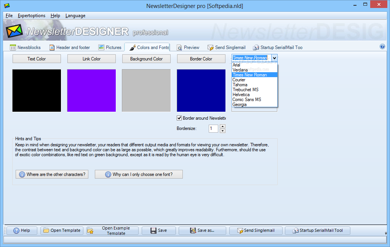
Task: Click the Background Color button
Action: pos(146,59)
